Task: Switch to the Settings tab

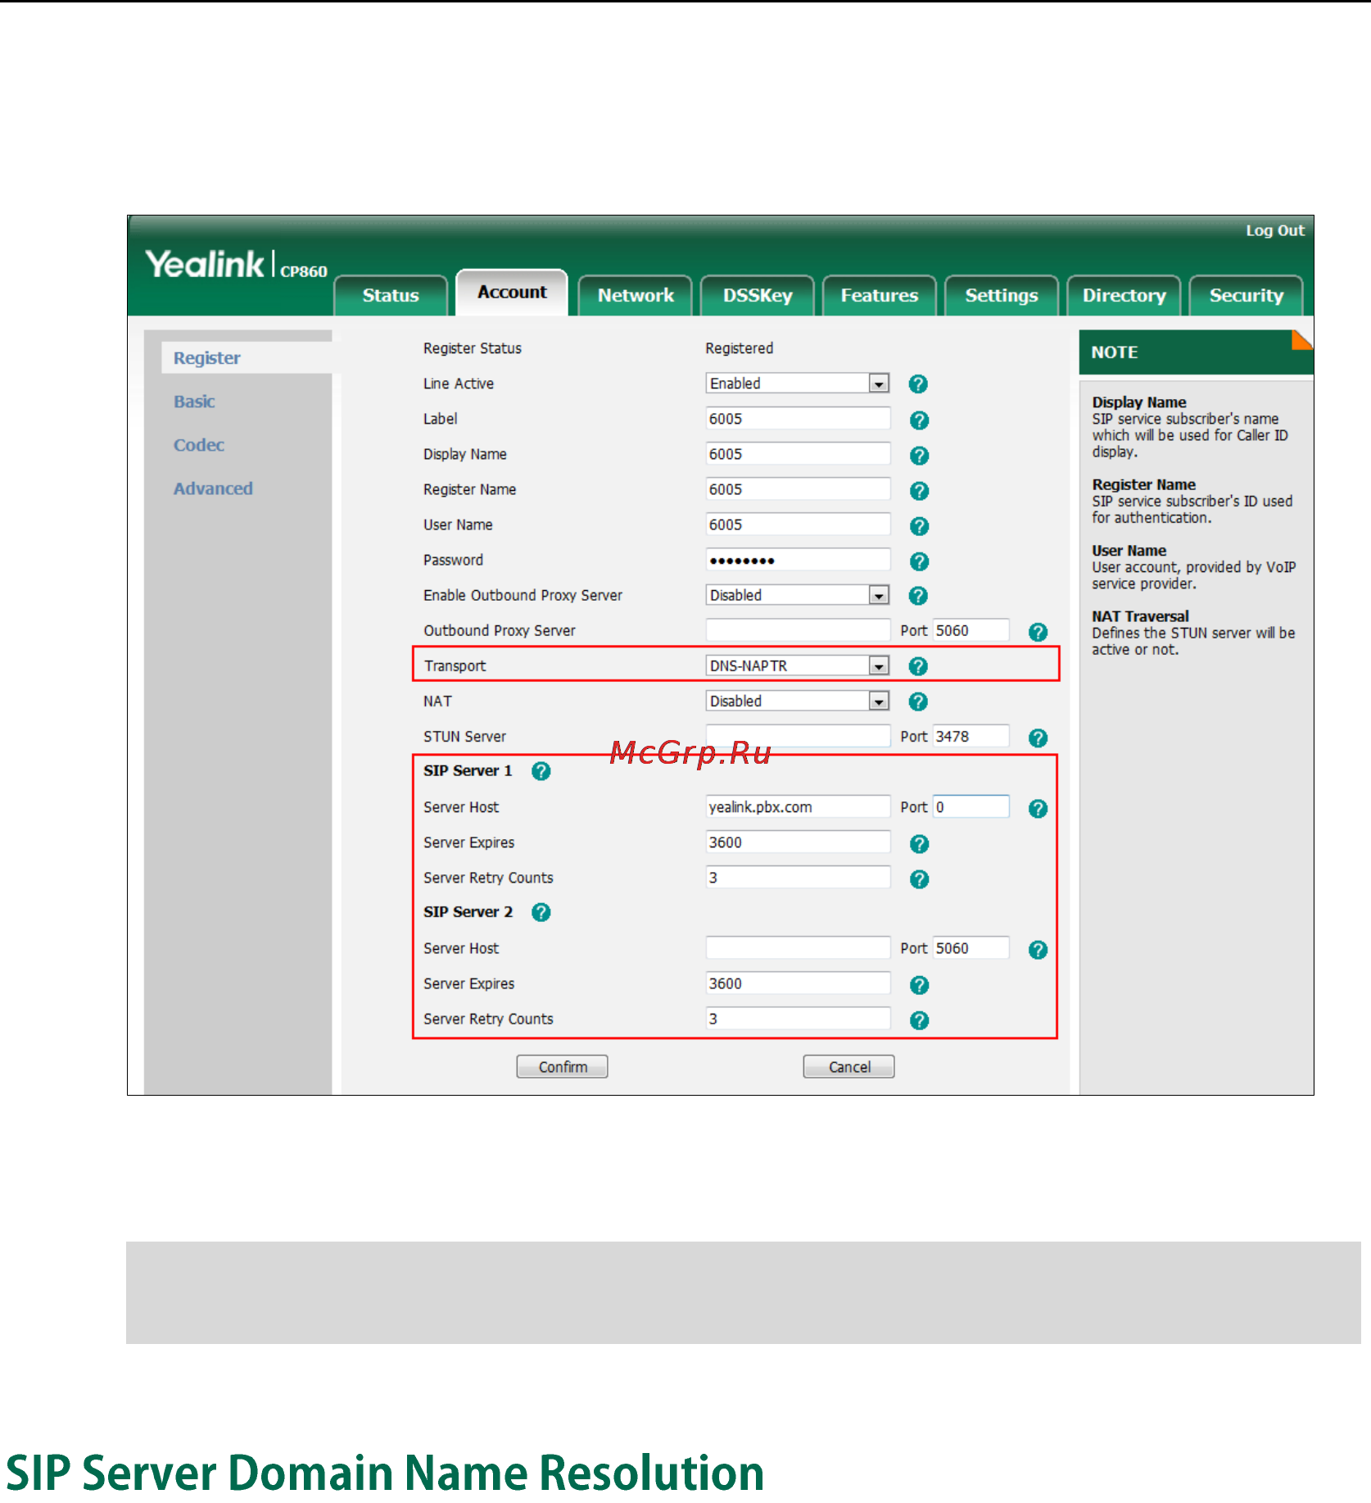Action: coord(1002,295)
